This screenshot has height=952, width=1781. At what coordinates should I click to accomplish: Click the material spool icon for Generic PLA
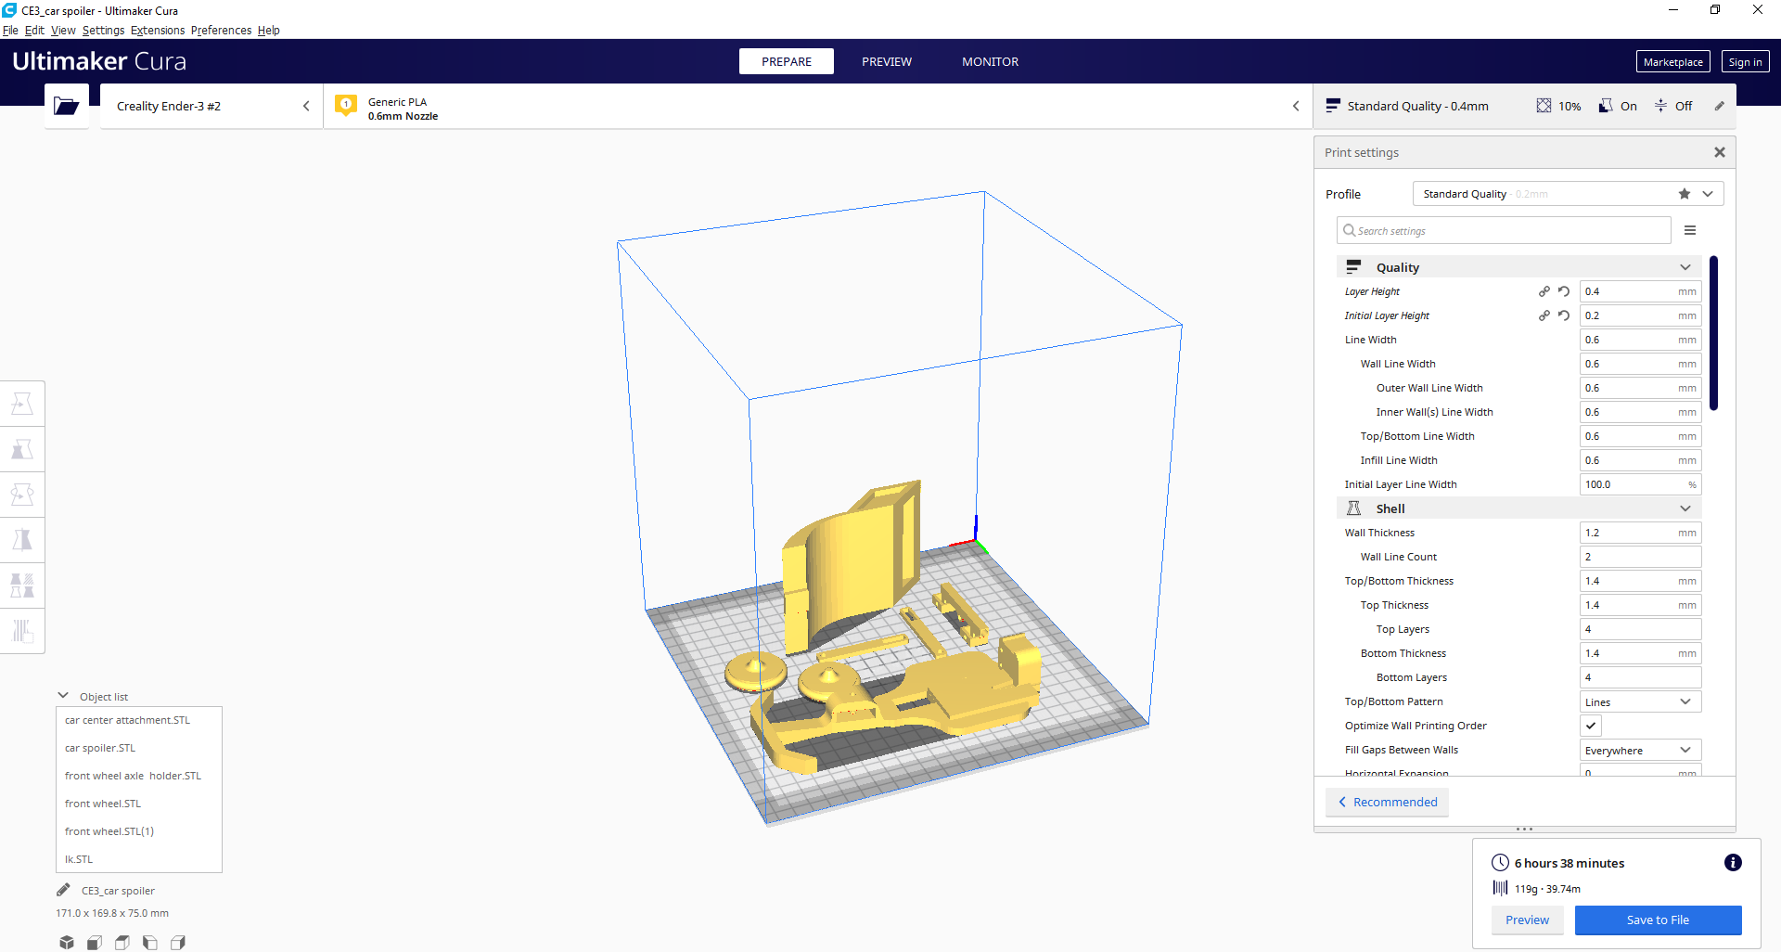click(x=346, y=105)
